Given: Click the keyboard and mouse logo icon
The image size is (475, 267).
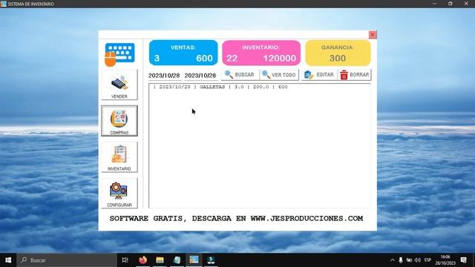Looking at the screenshot, I should [119, 54].
